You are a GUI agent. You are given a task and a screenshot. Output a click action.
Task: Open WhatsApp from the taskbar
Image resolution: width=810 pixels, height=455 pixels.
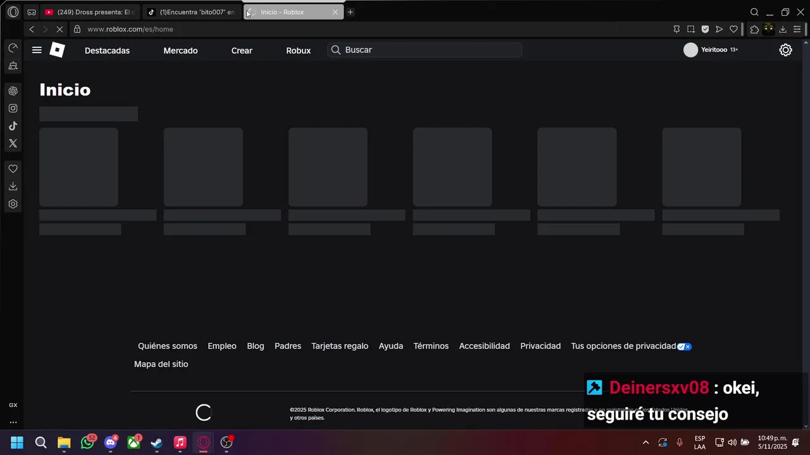[x=87, y=442]
